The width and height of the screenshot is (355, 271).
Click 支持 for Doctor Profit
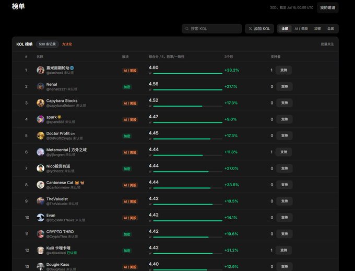pos(285,135)
